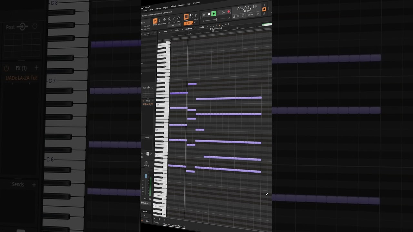Open the Project menu

pos(166,7)
